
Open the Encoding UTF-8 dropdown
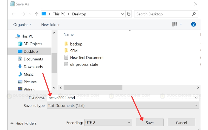click(108, 122)
